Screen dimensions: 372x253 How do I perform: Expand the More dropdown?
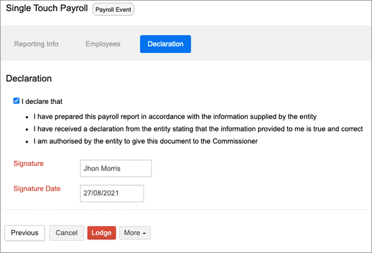click(135, 233)
